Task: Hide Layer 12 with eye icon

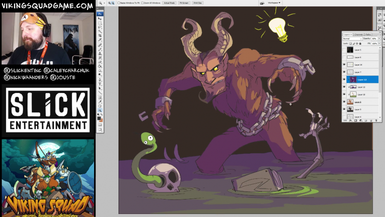Action: [x=344, y=79]
